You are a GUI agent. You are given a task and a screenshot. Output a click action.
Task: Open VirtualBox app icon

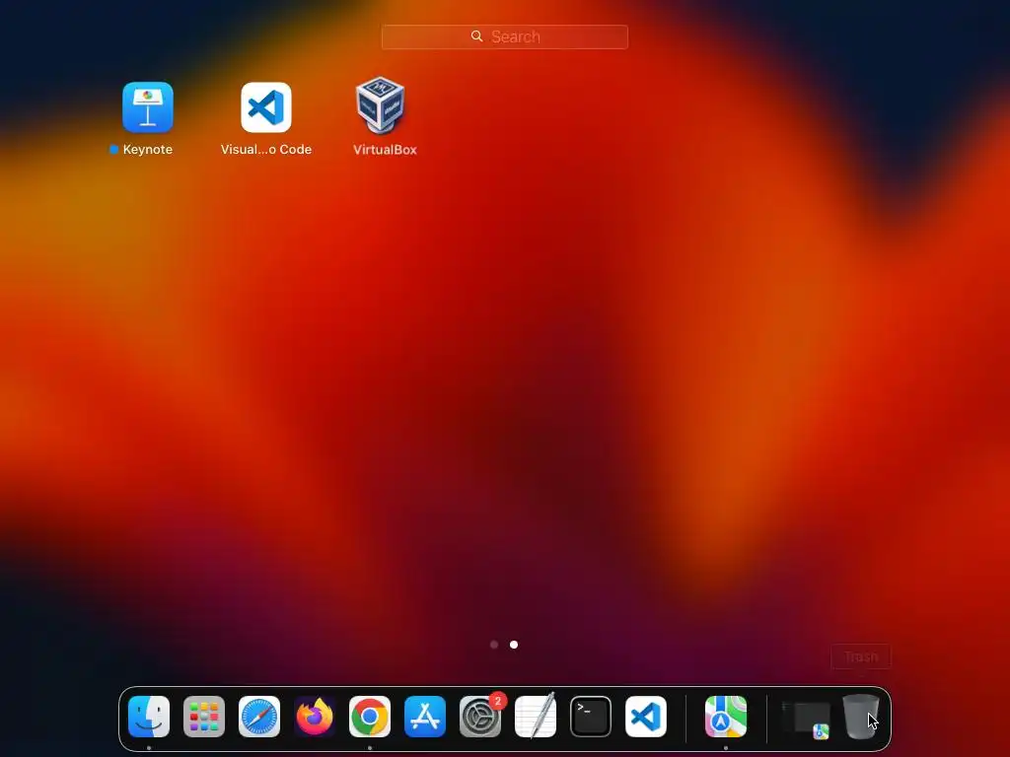tap(380, 105)
